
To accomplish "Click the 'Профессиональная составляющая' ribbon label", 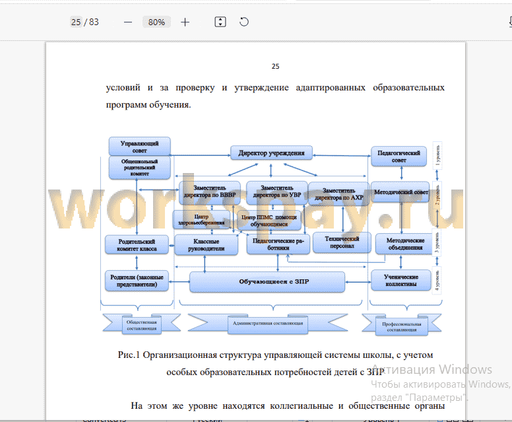I will pyautogui.click(x=402, y=327).
